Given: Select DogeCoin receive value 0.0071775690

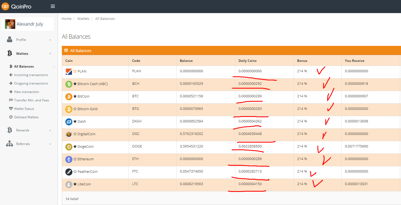Looking at the screenshot, I should (356, 146).
